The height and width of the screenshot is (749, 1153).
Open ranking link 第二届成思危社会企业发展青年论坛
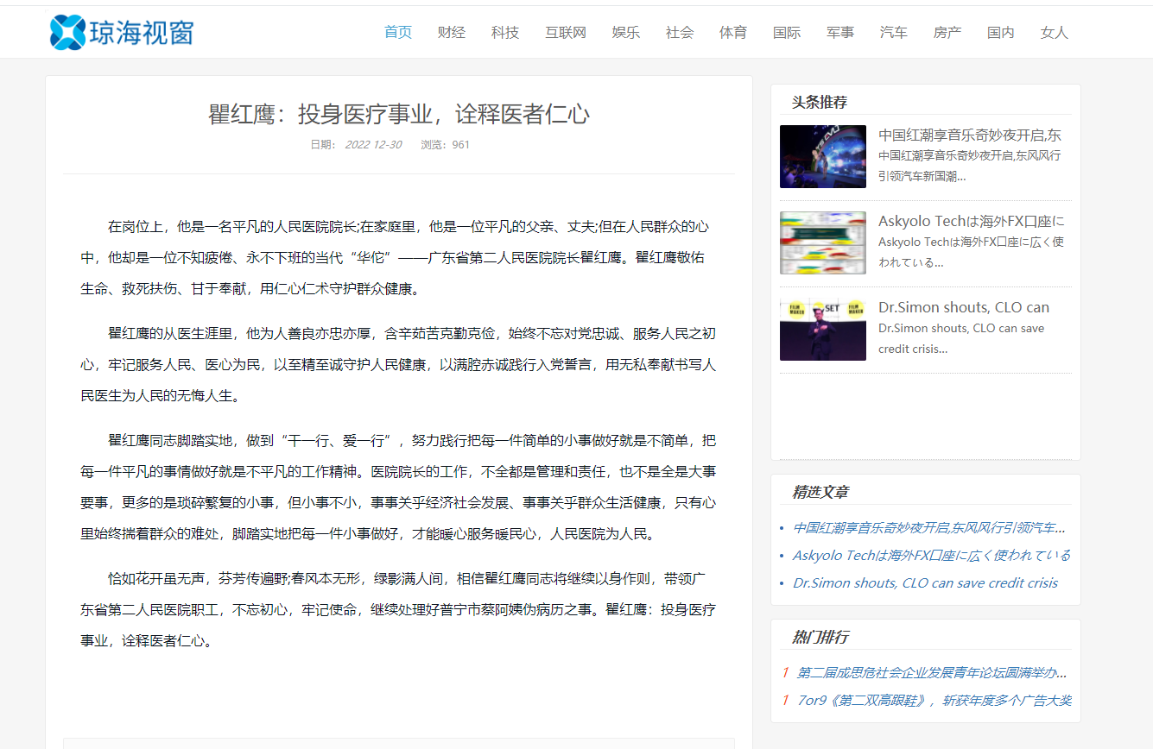(x=932, y=673)
